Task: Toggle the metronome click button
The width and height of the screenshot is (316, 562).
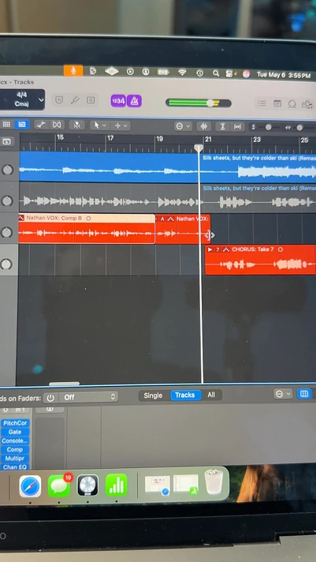Action: coord(134,102)
